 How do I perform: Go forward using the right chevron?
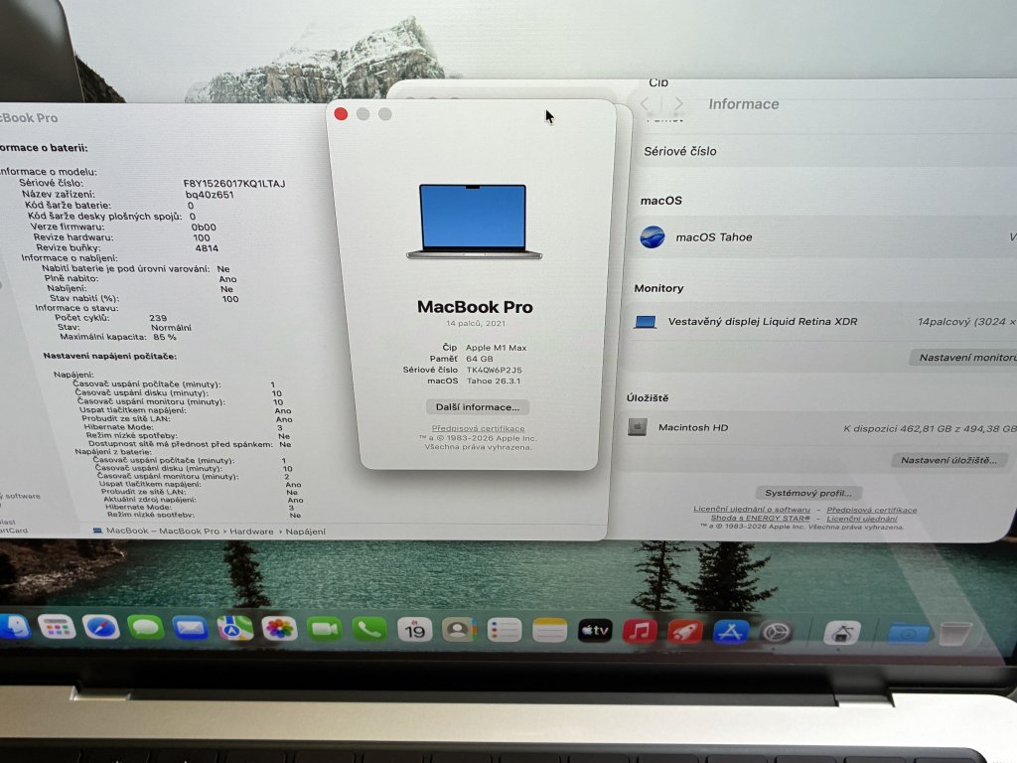click(678, 104)
